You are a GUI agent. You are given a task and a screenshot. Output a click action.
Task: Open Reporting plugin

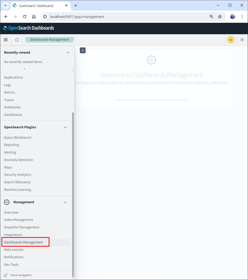click(12, 145)
